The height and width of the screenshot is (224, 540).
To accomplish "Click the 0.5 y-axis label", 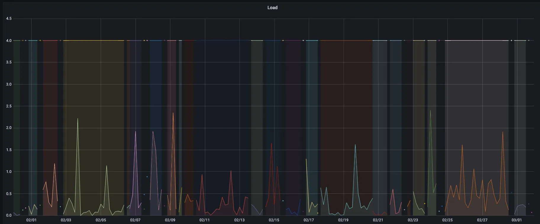I will (9, 194).
